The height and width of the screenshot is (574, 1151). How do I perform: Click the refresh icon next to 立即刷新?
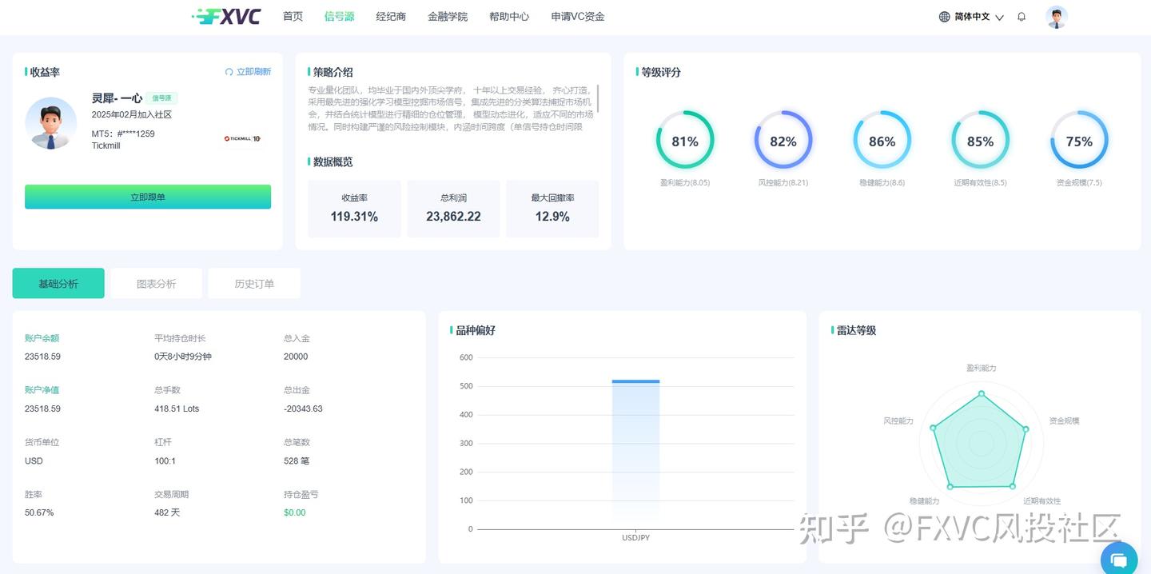pos(230,71)
